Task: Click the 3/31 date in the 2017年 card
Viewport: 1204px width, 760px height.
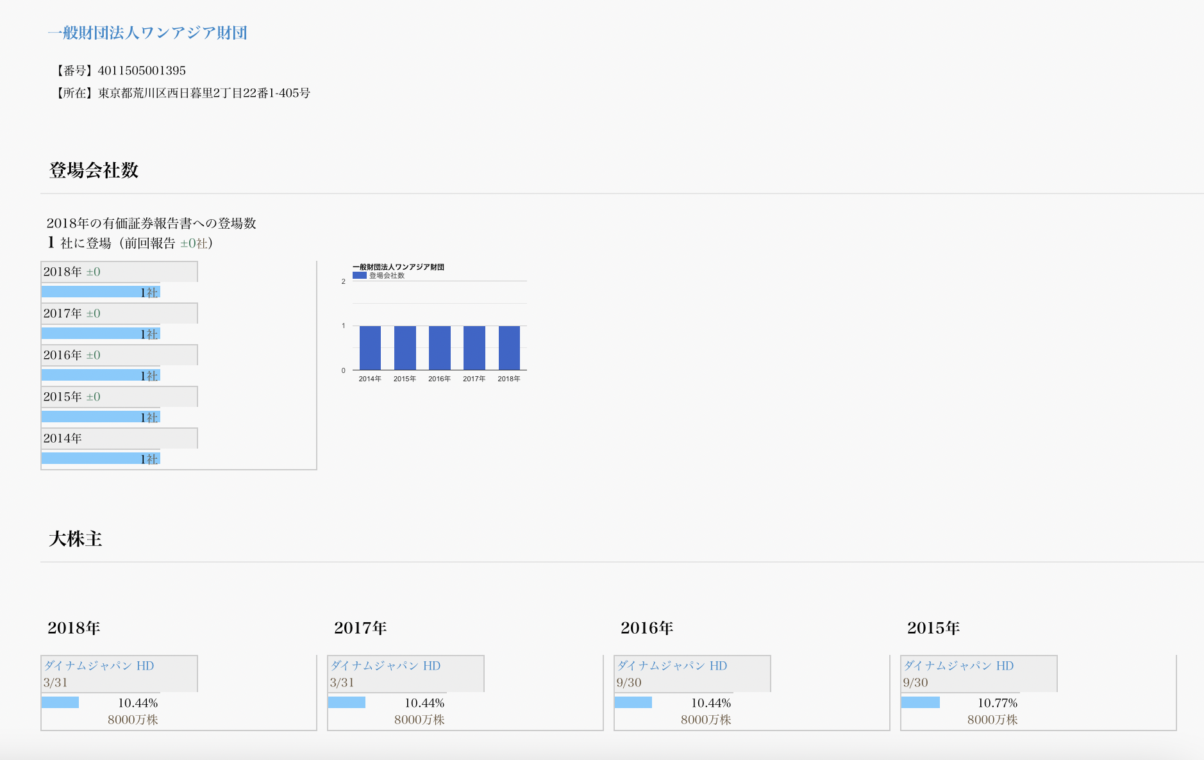Action: [x=342, y=683]
